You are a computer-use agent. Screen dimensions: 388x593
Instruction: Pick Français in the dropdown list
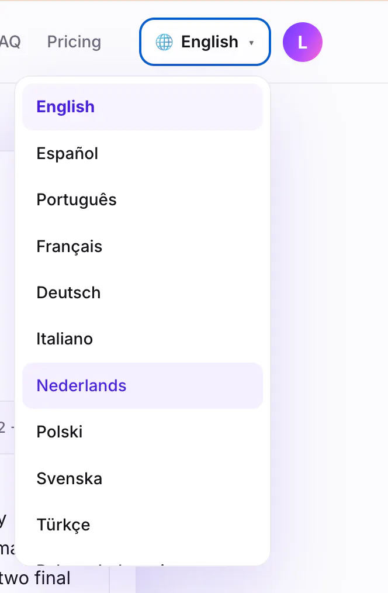pos(143,247)
